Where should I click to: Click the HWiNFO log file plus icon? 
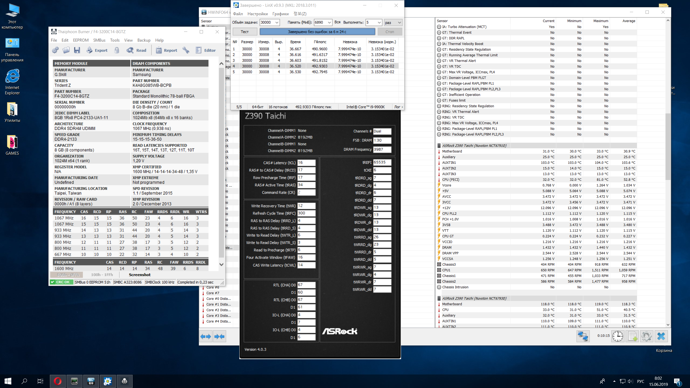[632, 336]
